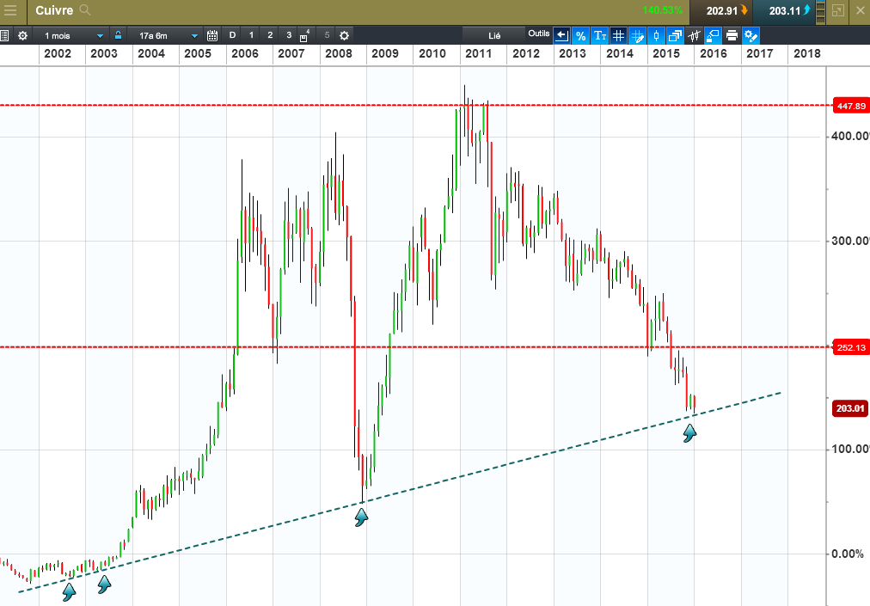Click the 2002 year on time axis

pos(57,53)
